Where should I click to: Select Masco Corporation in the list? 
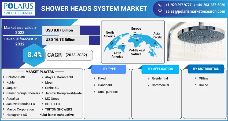point(20,109)
